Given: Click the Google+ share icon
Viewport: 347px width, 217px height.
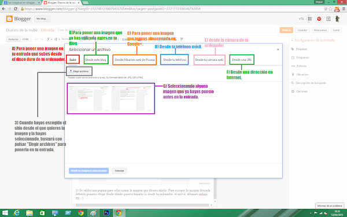Looking at the screenshot, I should pos(328,19).
